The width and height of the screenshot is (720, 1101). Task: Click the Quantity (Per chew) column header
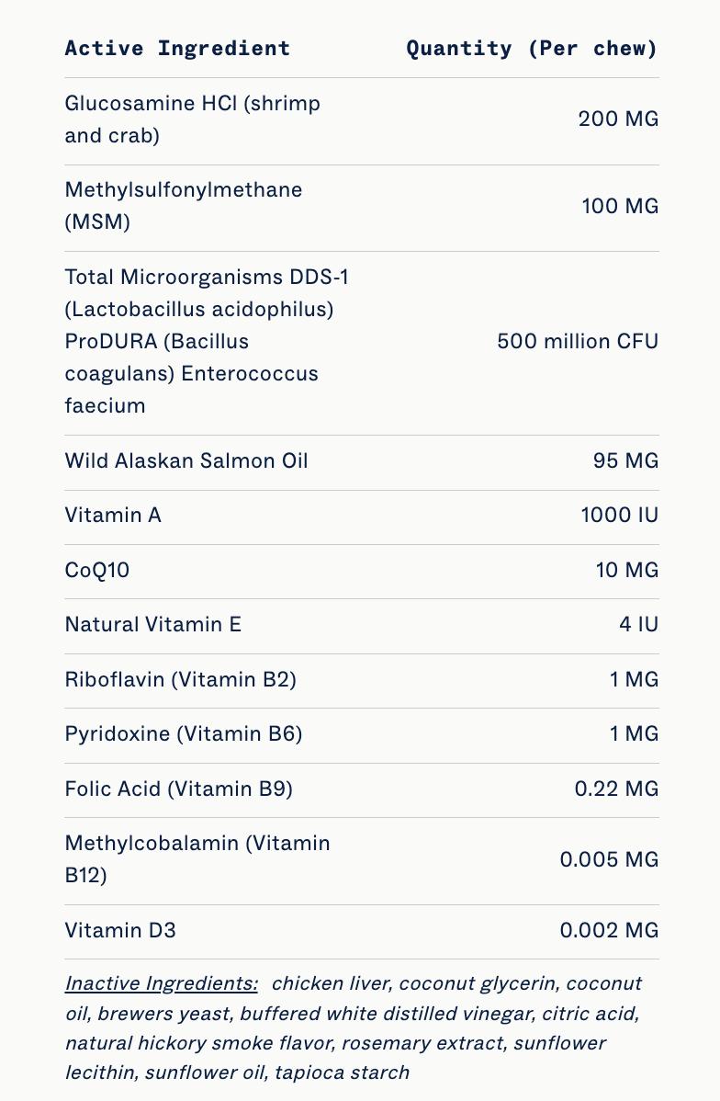tap(532, 49)
